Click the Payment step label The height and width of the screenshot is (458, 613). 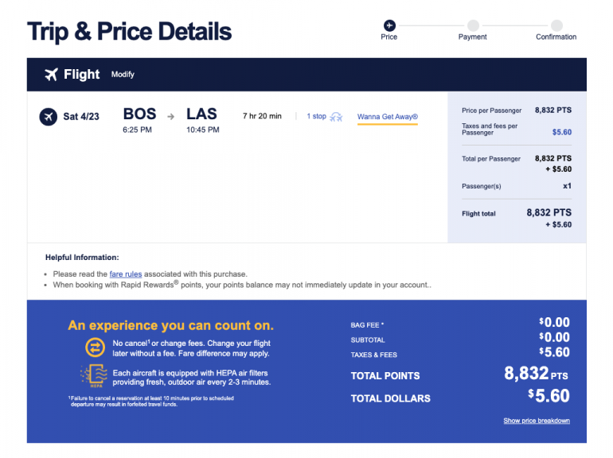(x=473, y=37)
